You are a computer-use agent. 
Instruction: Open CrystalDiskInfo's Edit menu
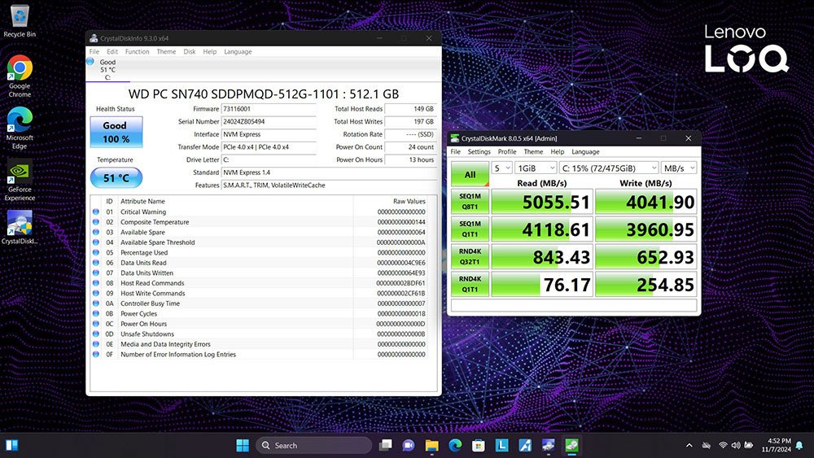tap(112, 52)
